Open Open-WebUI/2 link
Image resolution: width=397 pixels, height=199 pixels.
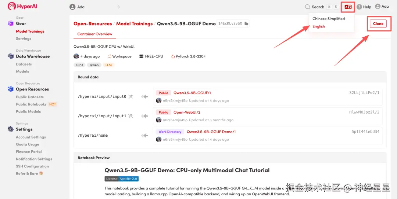pos(187,113)
